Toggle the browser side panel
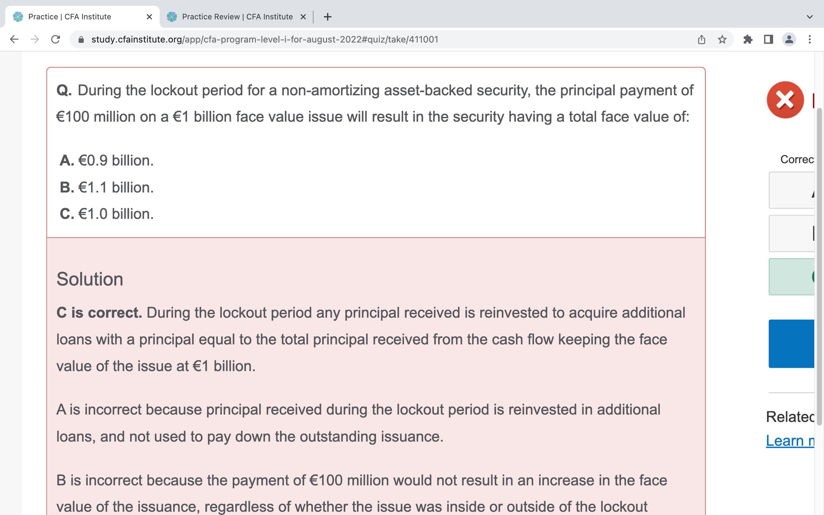This screenshot has height=515, width=824. (768, 40)
